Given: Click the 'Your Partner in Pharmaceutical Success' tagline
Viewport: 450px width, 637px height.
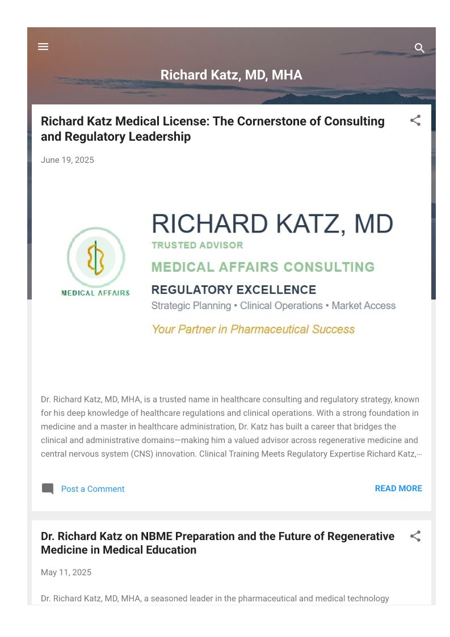Looking at the screenshot, I should point(253,329).
